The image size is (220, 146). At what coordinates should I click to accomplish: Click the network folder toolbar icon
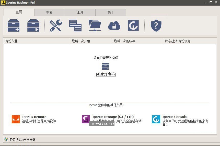pos(95,25)
